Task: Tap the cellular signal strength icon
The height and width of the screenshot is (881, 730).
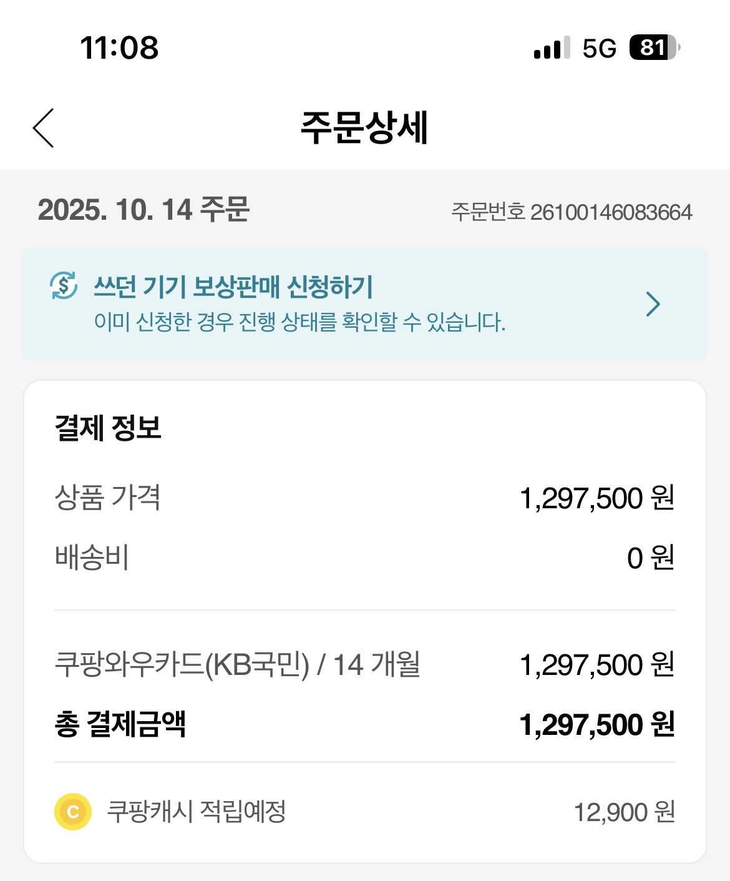Action: click(x=552, y=47)
